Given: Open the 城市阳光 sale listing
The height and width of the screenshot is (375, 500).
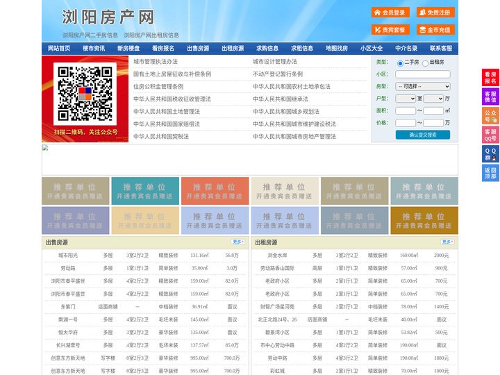Looking at the screenshot, I should pyautogui.click(x=68, y=256).
